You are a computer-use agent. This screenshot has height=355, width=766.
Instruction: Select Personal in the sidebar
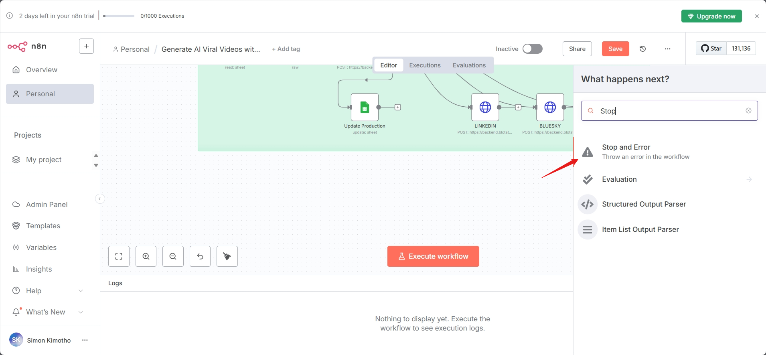click(50, 94)
